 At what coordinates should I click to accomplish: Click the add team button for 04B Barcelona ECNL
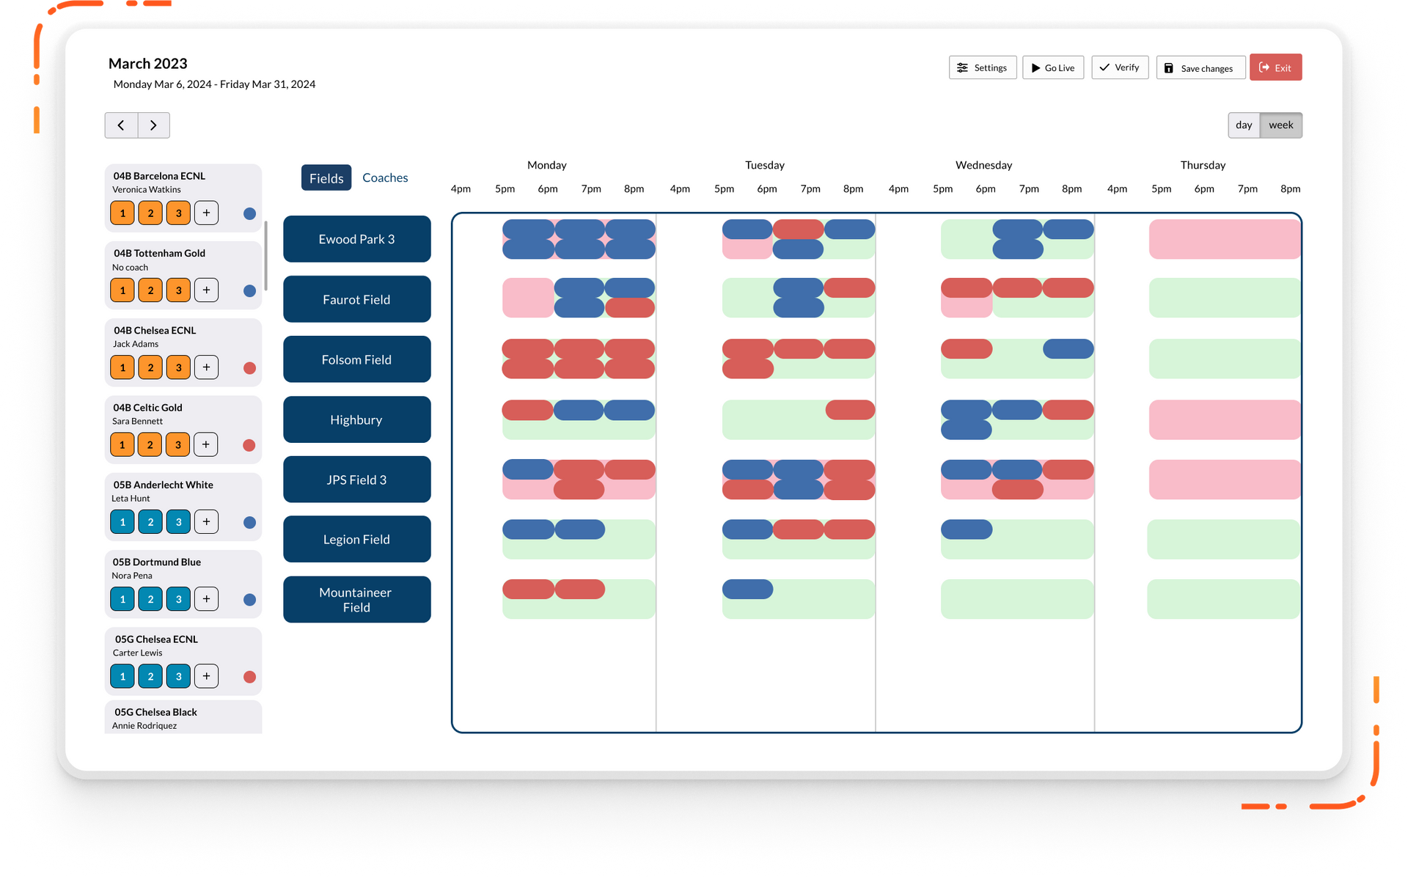[x=205, y=213]
